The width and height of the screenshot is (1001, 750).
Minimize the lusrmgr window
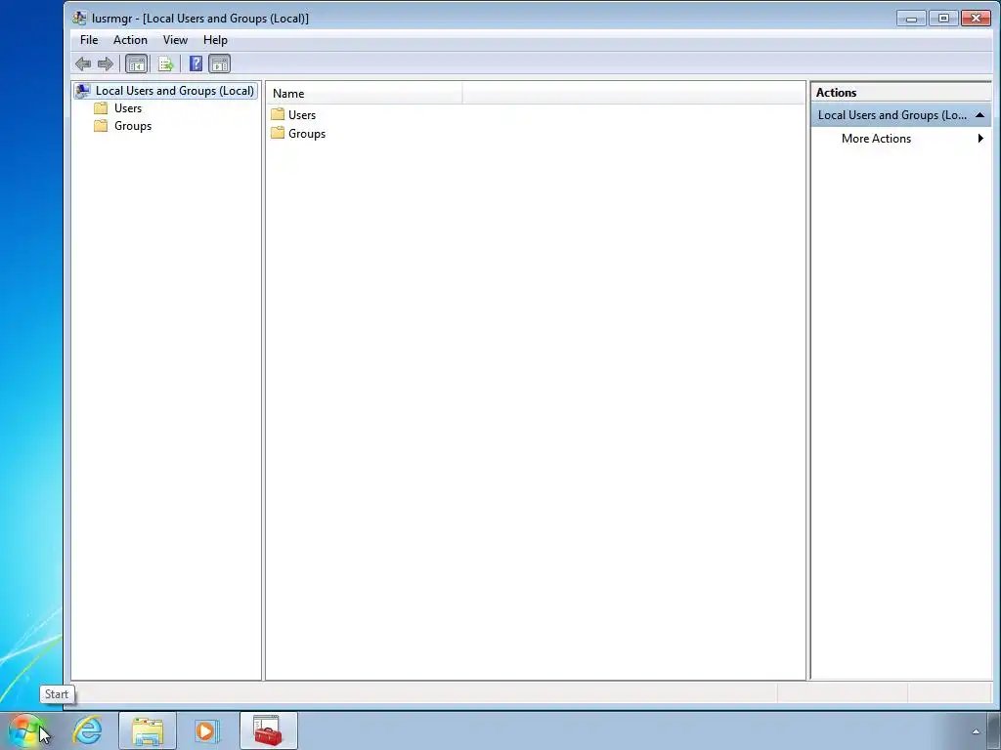click(911, 18)
